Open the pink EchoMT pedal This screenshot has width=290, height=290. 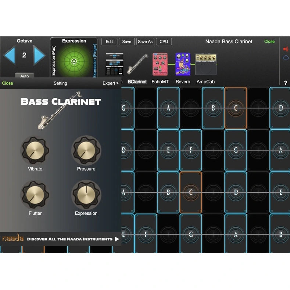coord(160,64)
